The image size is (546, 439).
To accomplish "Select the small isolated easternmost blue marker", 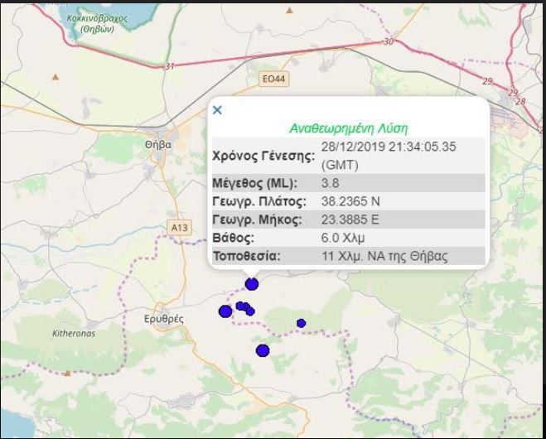I will [301, 323].
